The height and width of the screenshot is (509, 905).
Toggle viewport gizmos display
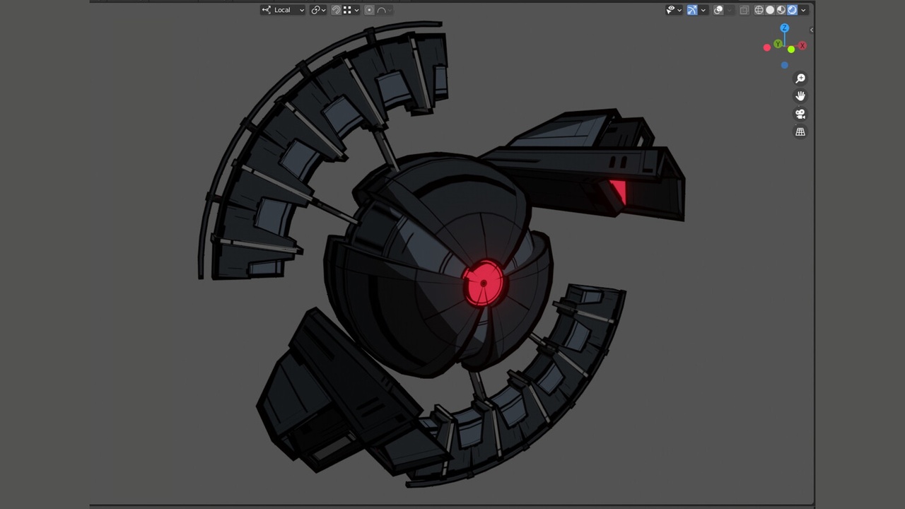pyautogui.click(x=692, y=10)
